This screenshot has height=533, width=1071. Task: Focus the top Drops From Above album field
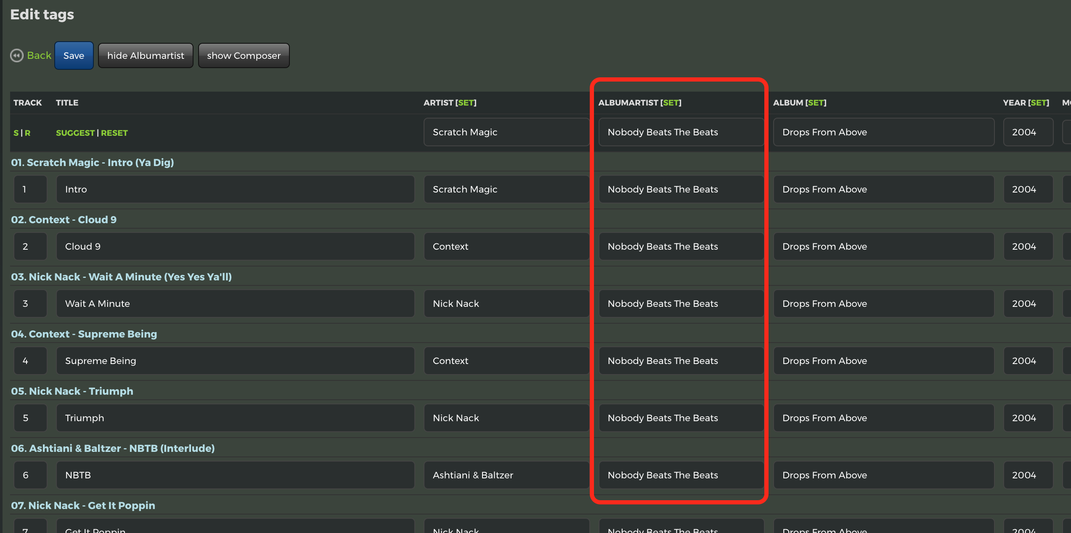[883, 132]
